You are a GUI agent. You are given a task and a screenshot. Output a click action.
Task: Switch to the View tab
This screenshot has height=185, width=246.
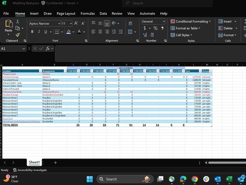click(131, 14)
